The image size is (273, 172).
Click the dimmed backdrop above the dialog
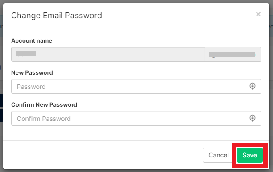tap(136, 1)
